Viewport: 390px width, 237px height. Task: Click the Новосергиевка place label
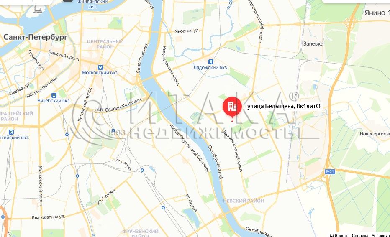coord(375,134)
